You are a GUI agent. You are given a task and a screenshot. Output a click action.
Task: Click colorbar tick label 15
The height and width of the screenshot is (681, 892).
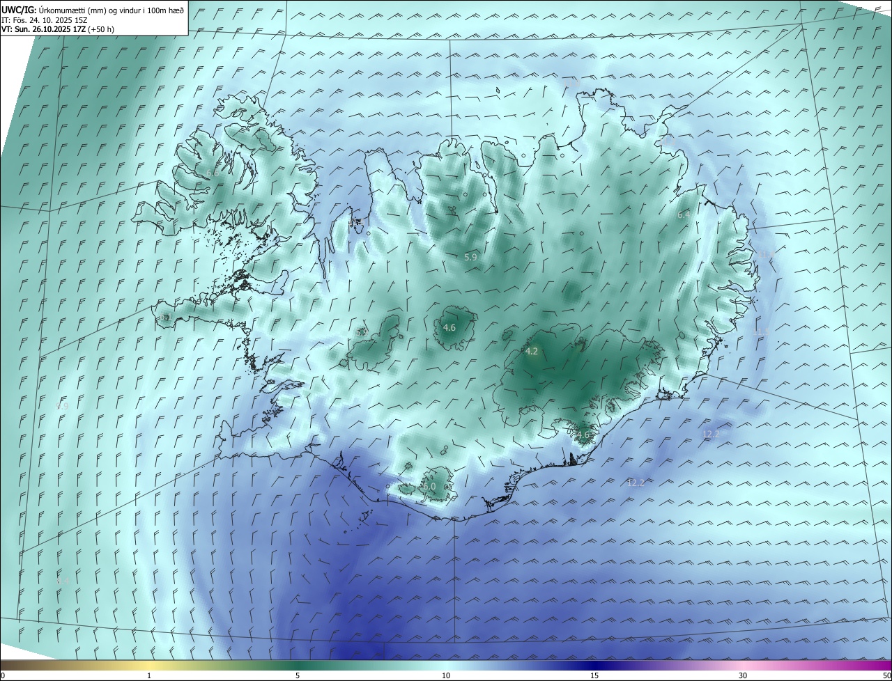[594, 675]
